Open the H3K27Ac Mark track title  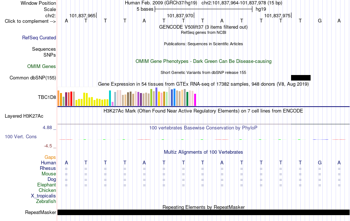coord(203,111)
